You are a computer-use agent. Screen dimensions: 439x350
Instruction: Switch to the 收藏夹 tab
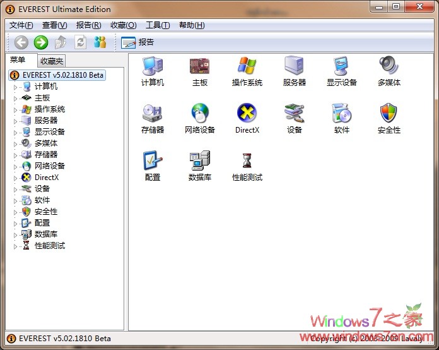(51, 61)
